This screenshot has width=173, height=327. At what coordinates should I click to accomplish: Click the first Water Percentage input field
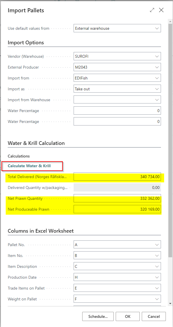click(117, 111)
